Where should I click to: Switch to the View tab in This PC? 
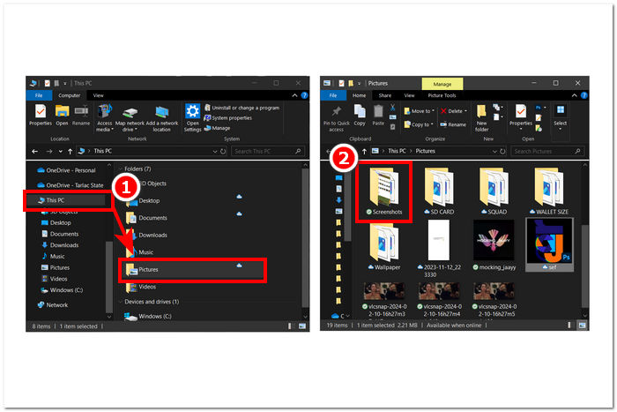[98, 95]
